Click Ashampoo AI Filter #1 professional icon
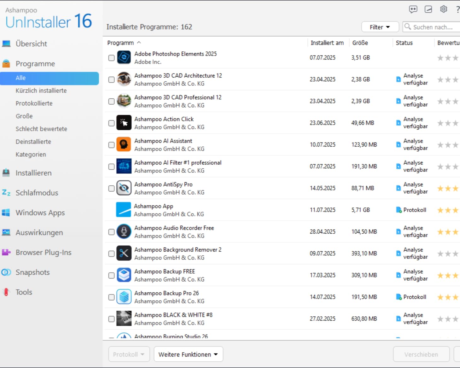The image size is (460, 368). 124,166
